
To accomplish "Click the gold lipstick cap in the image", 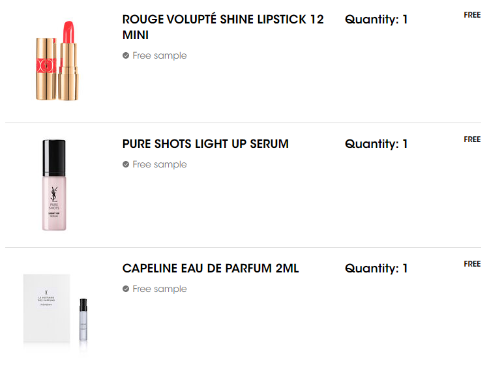I will click(x=46, y=69).
